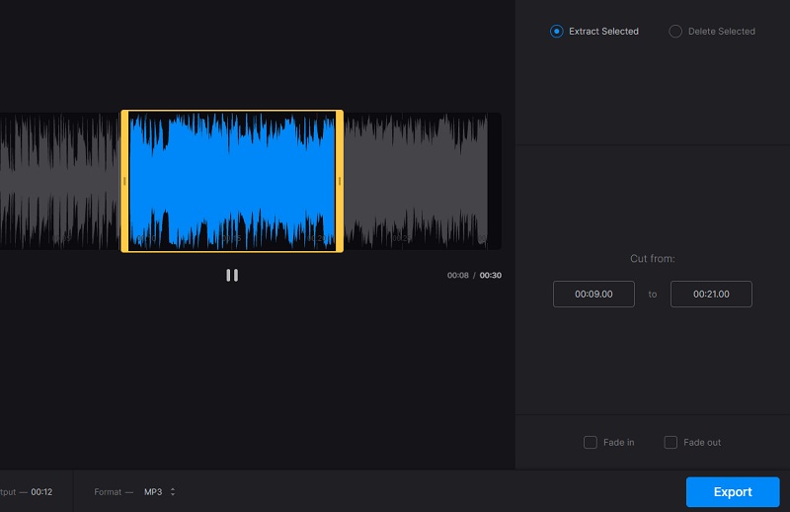Seek to gray waveform left of selection

point(59,181)
